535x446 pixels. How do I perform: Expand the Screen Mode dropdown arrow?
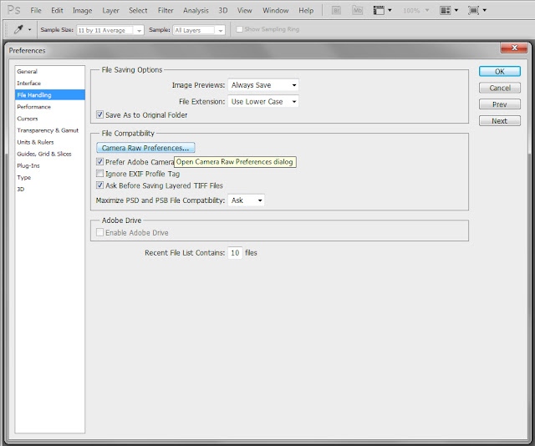(485, 11)
